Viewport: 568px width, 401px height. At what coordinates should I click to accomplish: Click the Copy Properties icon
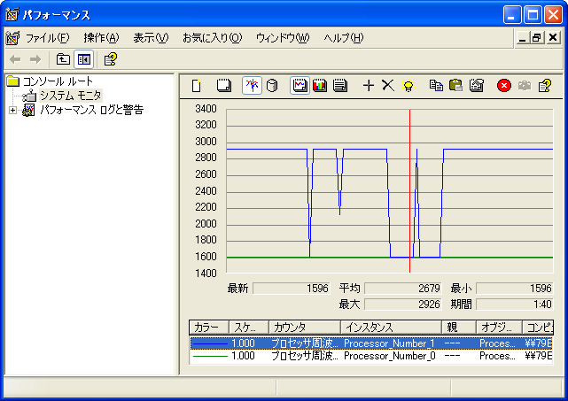(x=435, y=86)
